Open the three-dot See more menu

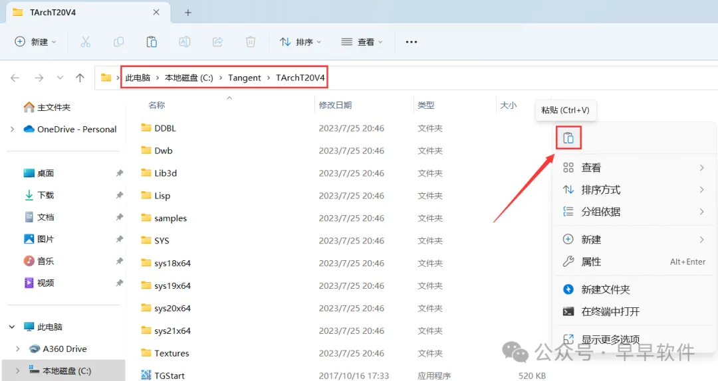[412, 42]
